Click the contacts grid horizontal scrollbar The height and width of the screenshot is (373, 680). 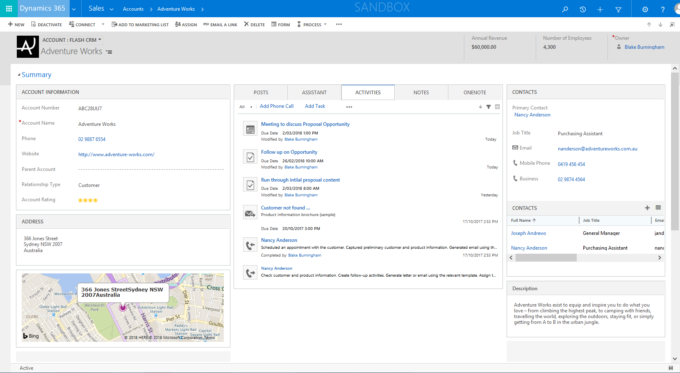tap(546, 258)
